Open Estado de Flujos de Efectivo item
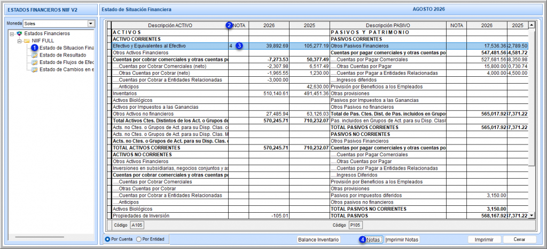Screen dimensions: 547x249 tap(67, 62)
